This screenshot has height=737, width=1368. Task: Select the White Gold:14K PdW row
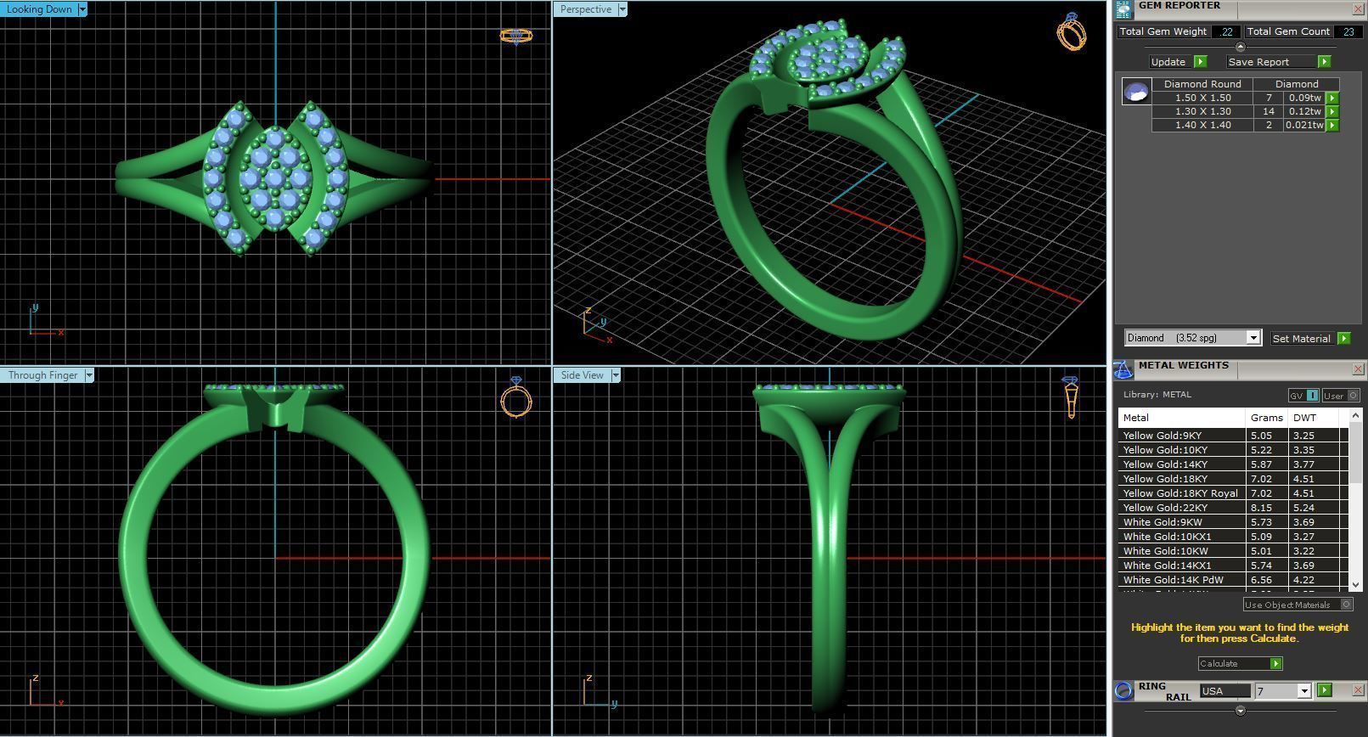(x=1233, y=580)
